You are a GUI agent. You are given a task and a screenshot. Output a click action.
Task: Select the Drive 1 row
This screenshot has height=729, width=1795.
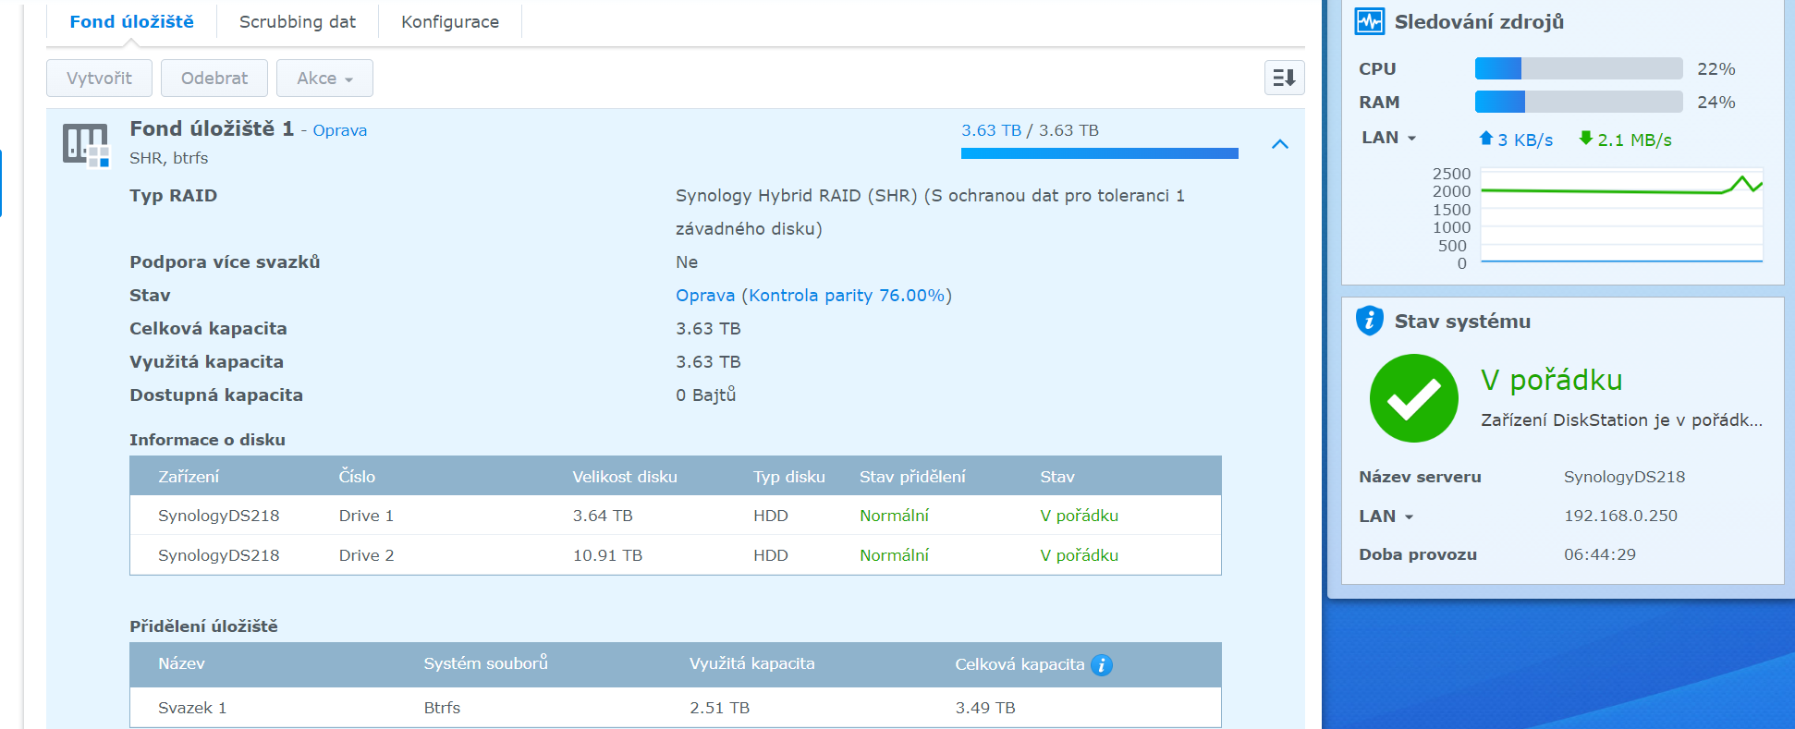click(x=675, y=516)
